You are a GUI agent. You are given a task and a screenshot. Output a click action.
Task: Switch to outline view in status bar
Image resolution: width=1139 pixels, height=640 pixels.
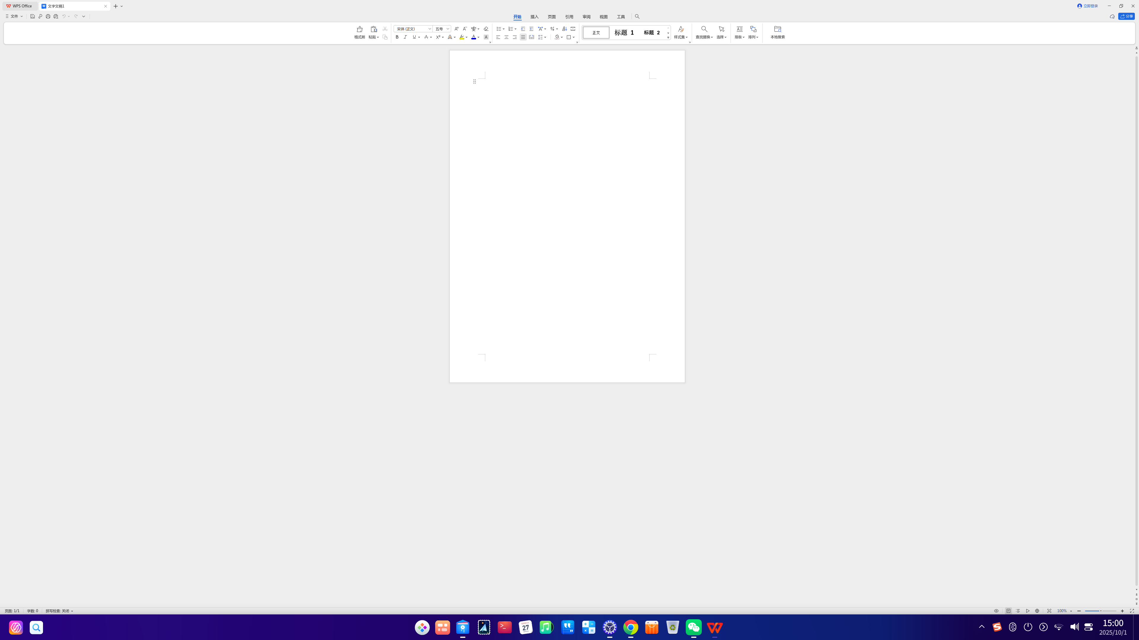tap(1018, 611)
